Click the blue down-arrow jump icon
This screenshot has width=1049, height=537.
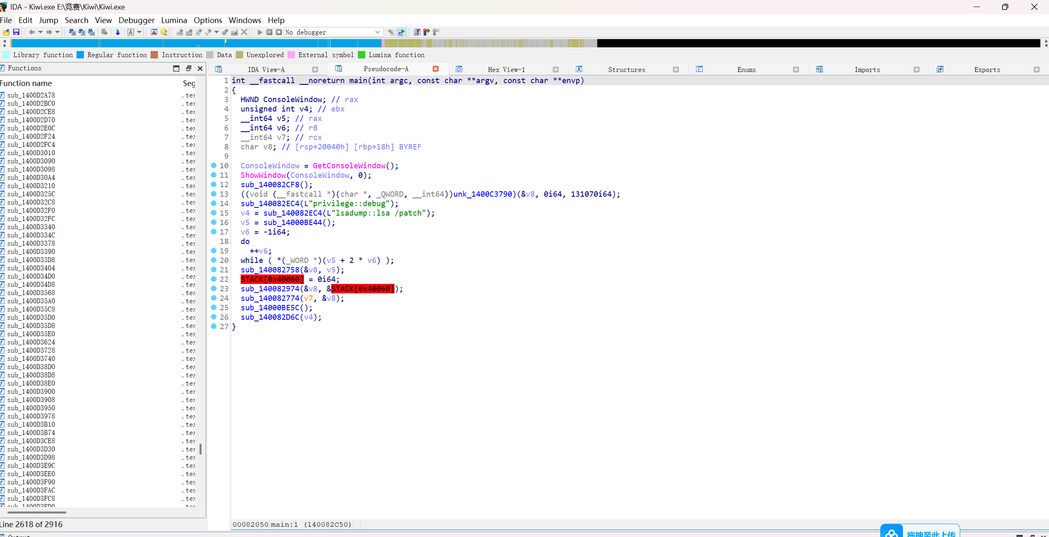point(118,32)
